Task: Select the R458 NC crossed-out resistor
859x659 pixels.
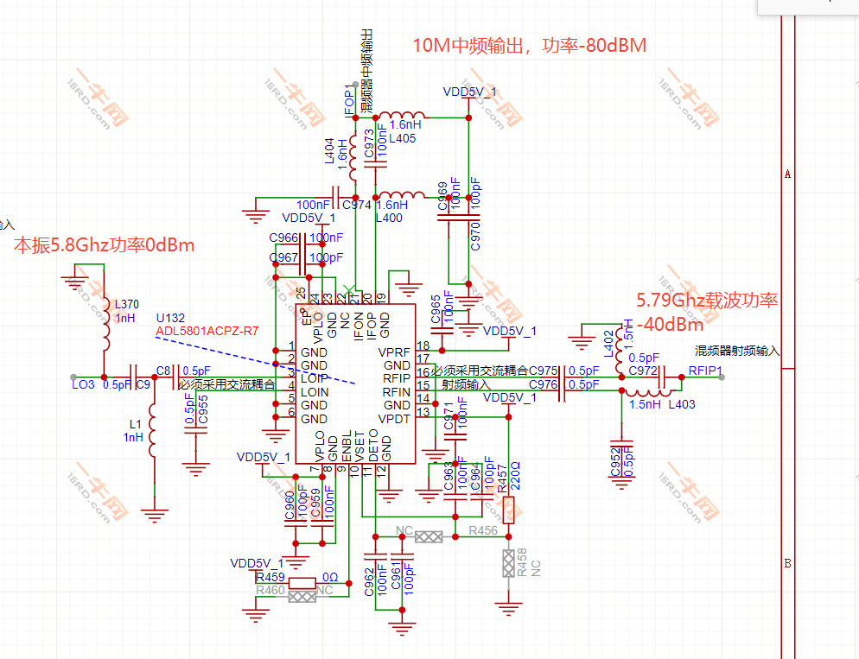Action: pos(508,563)
